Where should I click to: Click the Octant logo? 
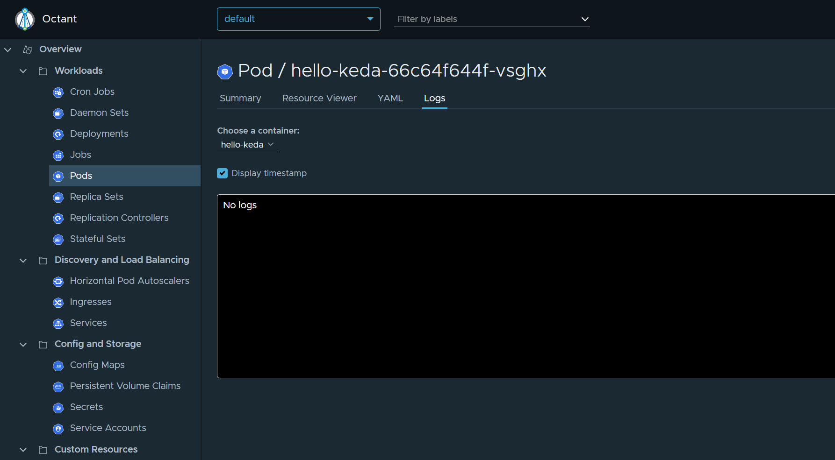click(25, 19)
